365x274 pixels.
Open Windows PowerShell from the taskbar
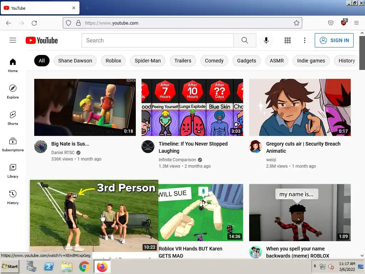pyautogui.click(x=49, y=267)
